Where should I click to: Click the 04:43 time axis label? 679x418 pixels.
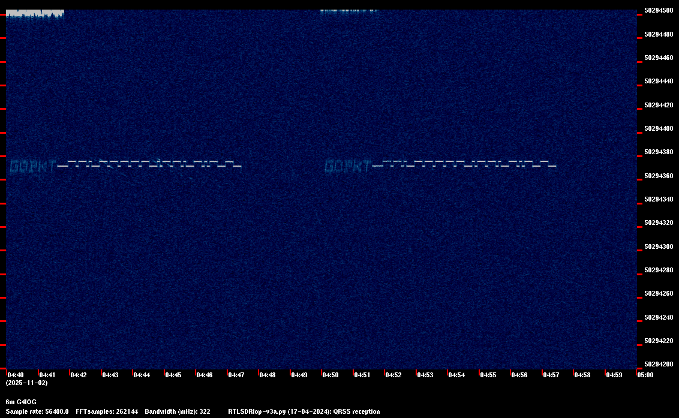(110, 375)
